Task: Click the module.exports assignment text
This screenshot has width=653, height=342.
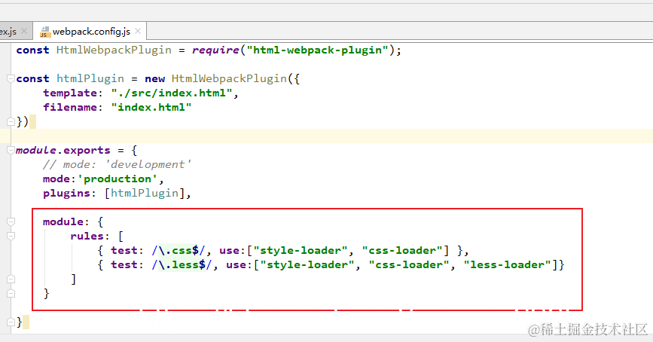Action: pos(63,150)
